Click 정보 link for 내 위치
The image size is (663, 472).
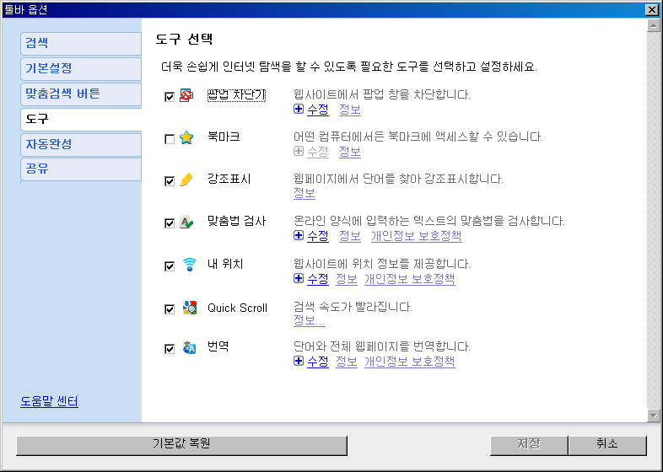coord(347,279)
